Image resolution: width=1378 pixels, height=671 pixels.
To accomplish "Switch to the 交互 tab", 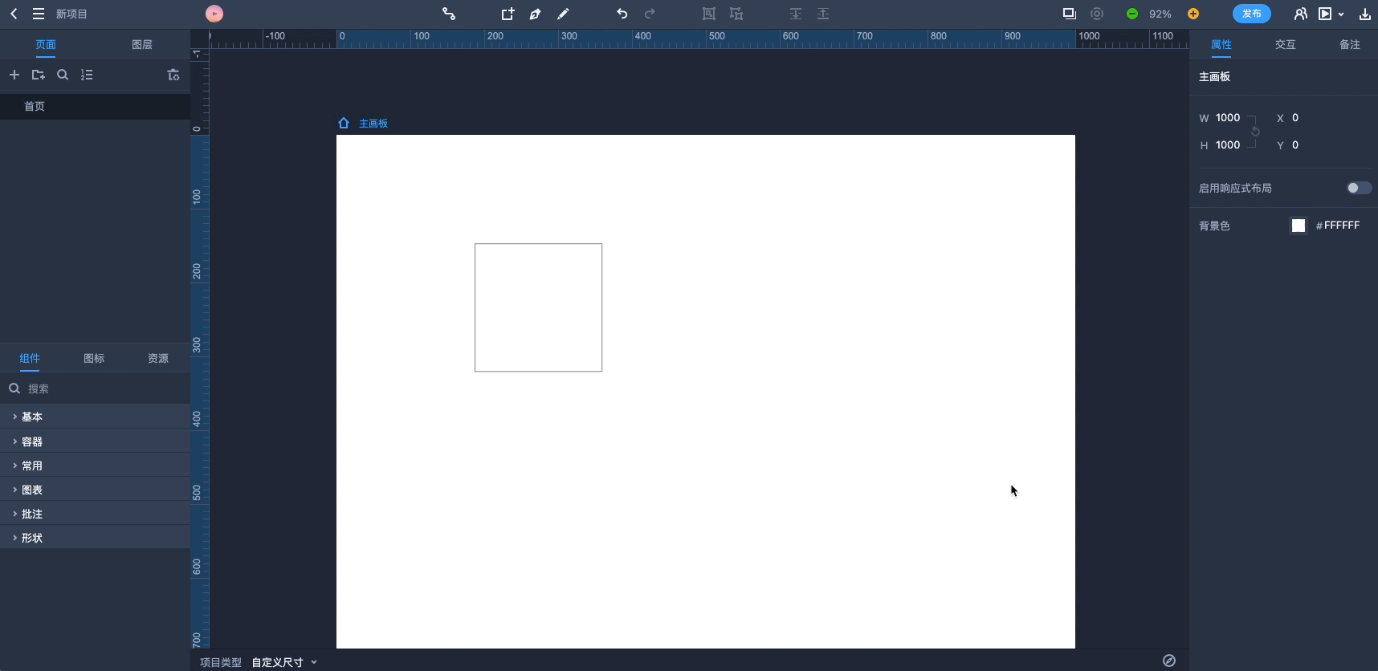I will pyautogui.click(x=1285, y=44).
